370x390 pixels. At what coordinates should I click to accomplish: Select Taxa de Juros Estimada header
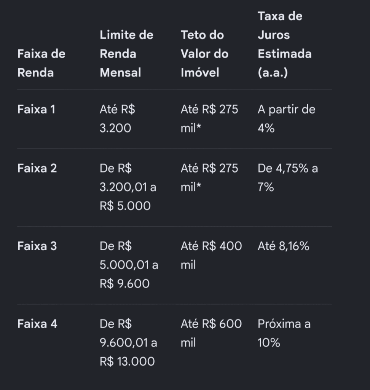284,44
